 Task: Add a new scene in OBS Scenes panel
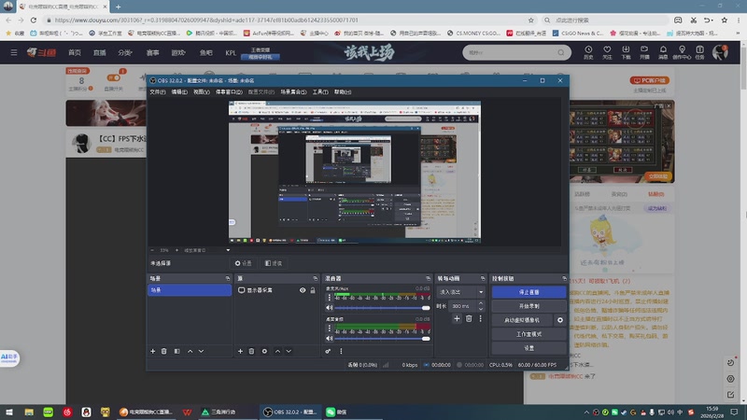(x=153, y=352)
